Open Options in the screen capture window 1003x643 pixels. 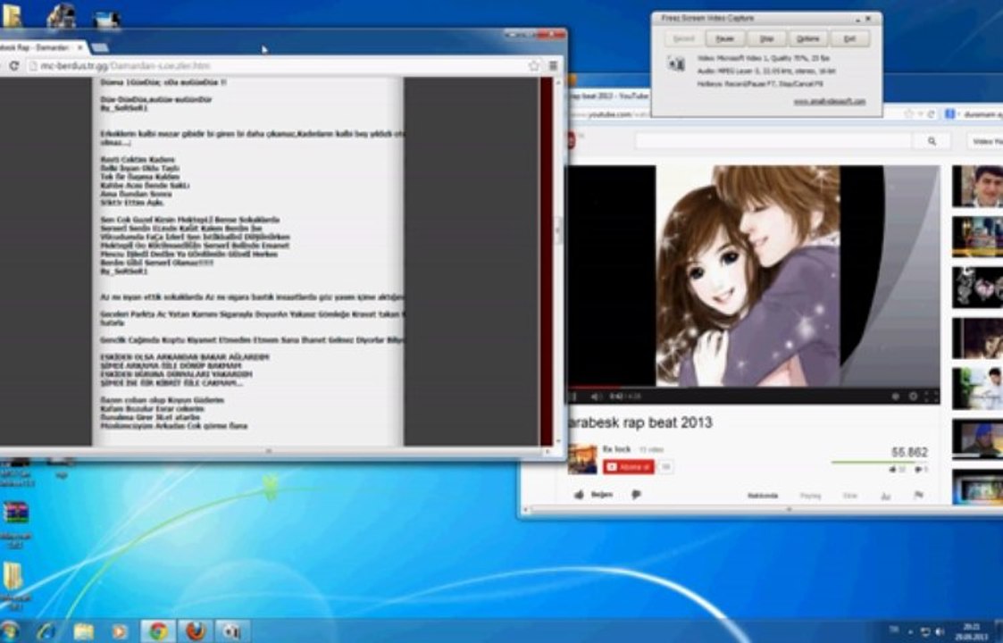tap(808, 39)
